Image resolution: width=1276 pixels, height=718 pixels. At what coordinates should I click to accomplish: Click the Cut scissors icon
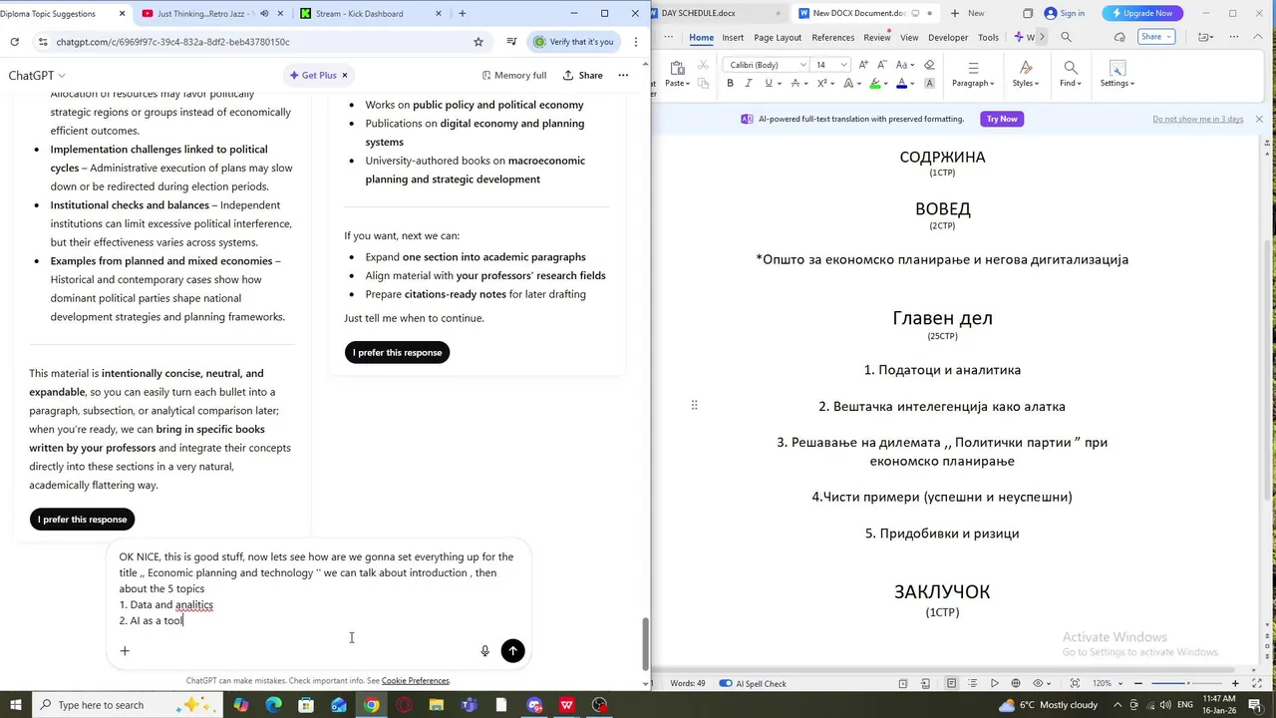(703, 65)
